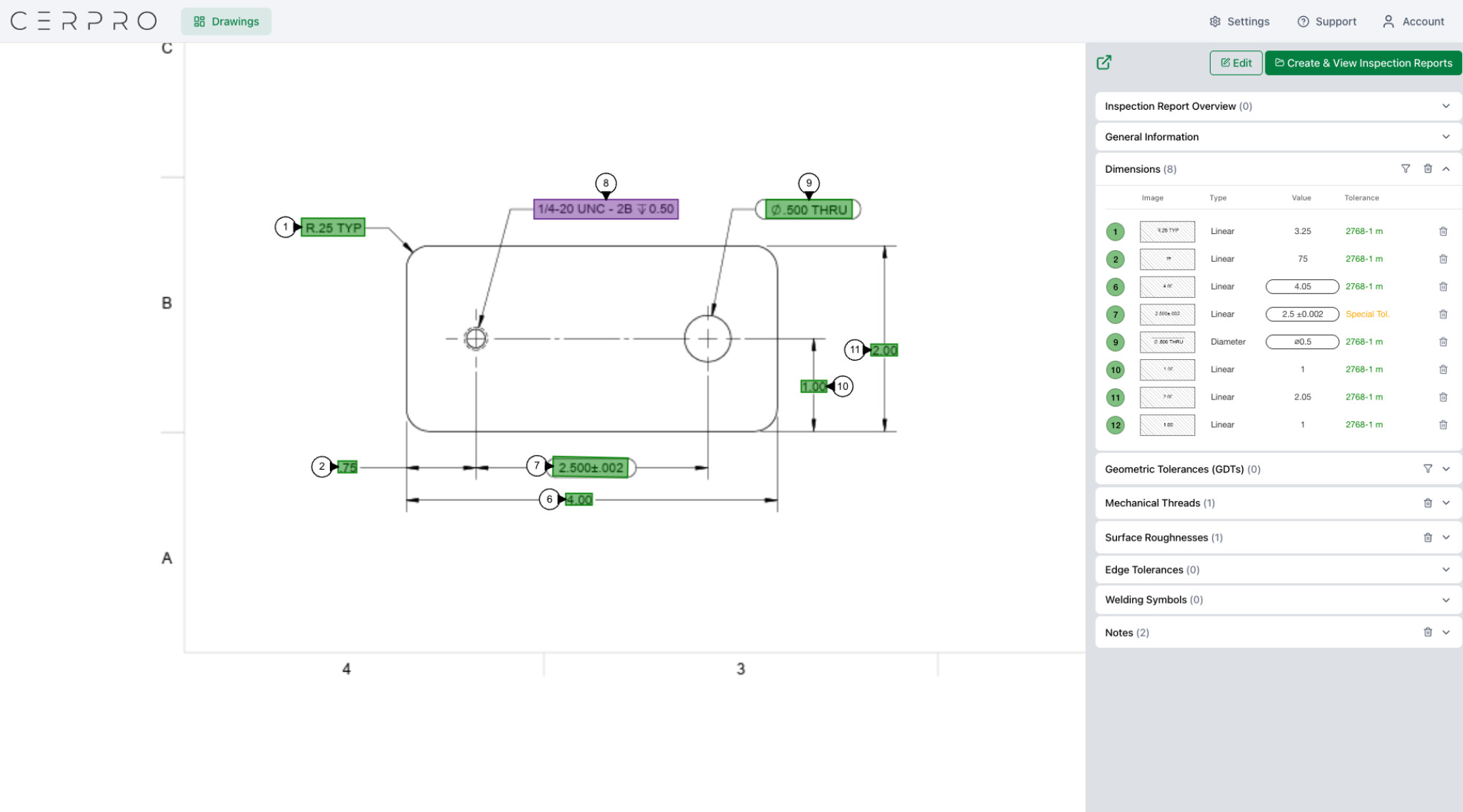Click the Dimensions filter funnel icon
Viewport: 1463px width, 812px height.
[1405, 169]
